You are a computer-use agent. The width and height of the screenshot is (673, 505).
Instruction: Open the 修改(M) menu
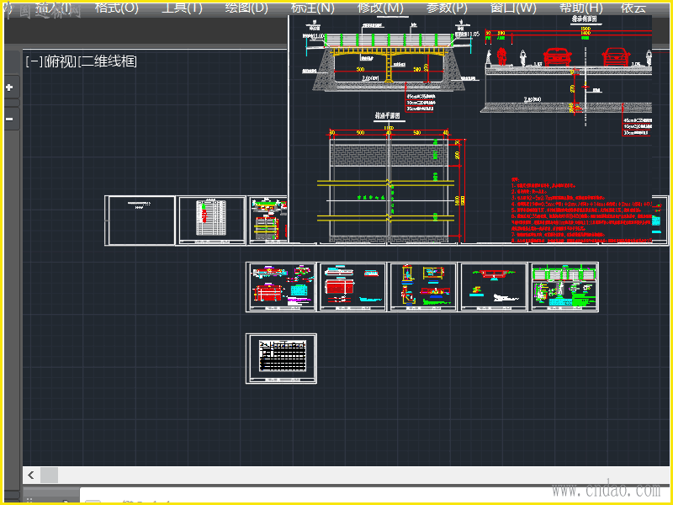tap(380, 8)
